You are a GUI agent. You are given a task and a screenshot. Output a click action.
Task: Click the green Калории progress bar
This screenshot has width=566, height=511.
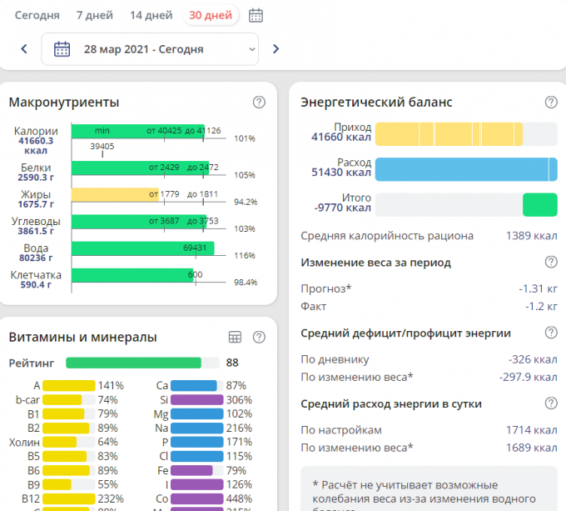(137, 131)
